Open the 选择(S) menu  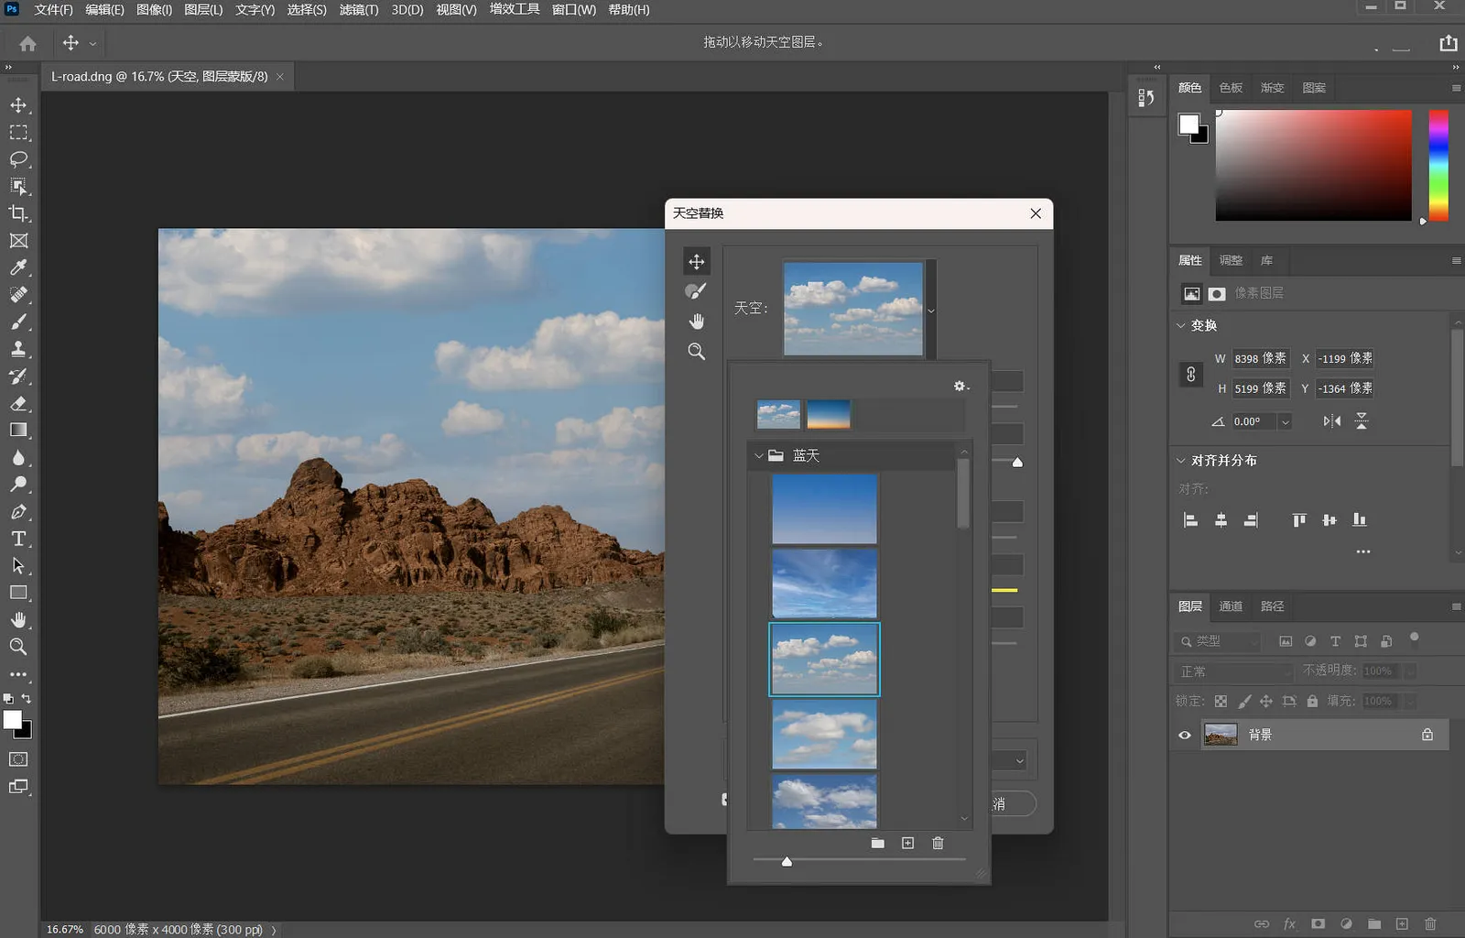pyautogui.click(x=307, y=9)
